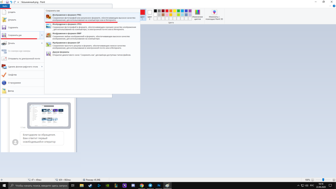Select Цвет 2 as active color
336x189 pixels.
[150, 14]
